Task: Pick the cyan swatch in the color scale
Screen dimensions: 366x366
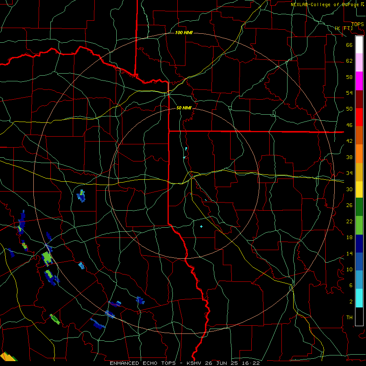Action: click(359, 298)
